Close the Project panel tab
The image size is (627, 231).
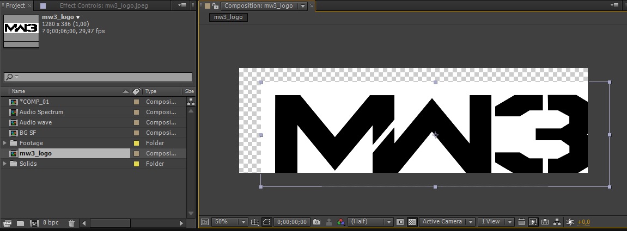point(29,6)
